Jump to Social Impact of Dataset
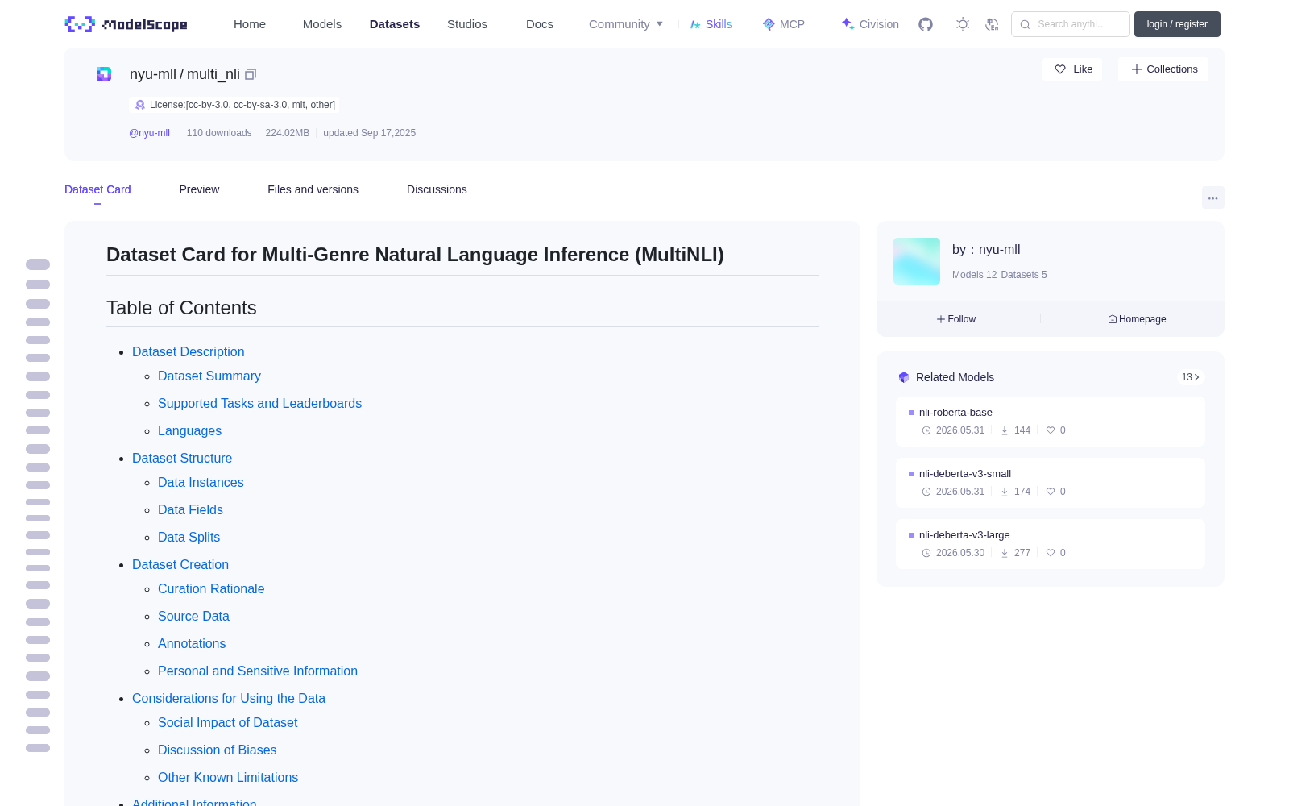This screenshot has height=806, width=1289. 227,722
